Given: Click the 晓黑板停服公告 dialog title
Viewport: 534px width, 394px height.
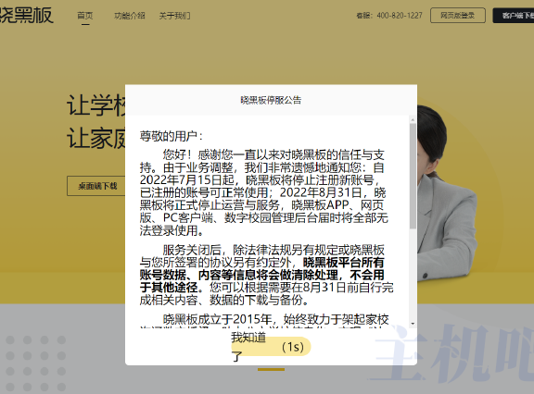Looking at the screenshot, I should tap(271, 100).
